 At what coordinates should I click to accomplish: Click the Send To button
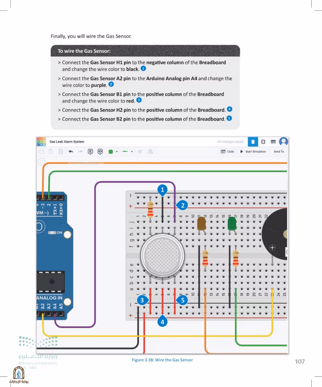point(279,152)
